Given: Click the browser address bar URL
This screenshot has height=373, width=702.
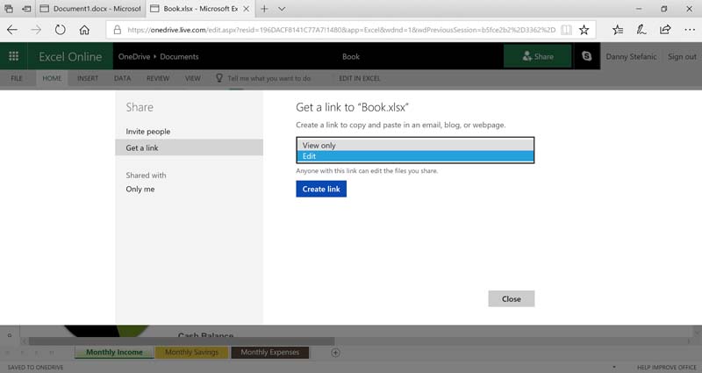Looking at the screenshot, I should [341, 30].
